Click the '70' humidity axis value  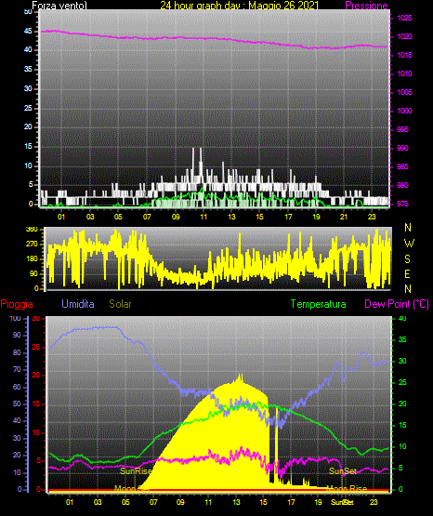tap(17, 369)
